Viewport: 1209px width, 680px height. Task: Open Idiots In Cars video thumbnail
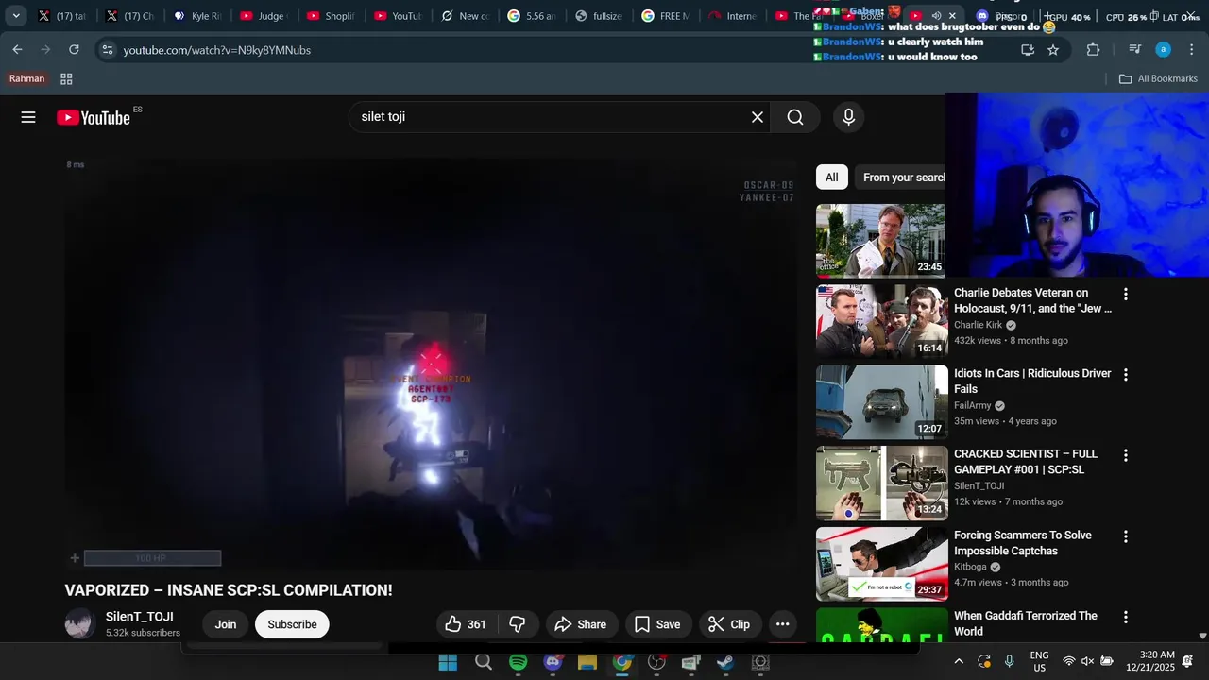point(881,402)
